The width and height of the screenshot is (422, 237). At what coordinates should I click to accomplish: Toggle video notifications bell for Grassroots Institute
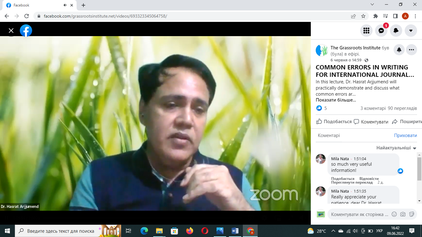click(399, 50)
